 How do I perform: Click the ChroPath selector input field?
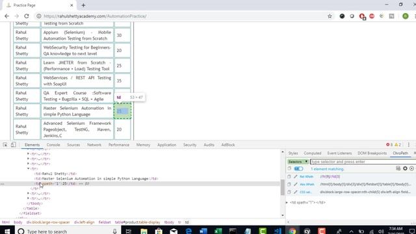click(x=363, y=162)
